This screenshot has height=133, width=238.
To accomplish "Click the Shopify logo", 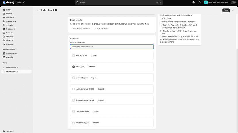I will pos(9,2).
